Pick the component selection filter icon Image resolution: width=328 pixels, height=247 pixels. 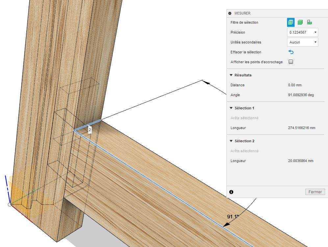click(x=309, y=22)
